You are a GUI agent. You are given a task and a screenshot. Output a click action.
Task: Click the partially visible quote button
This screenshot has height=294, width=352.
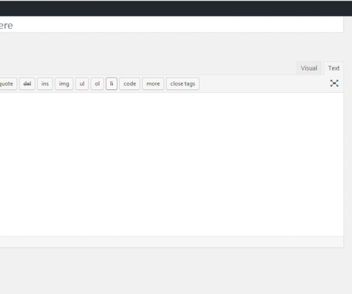coord(7,83)
